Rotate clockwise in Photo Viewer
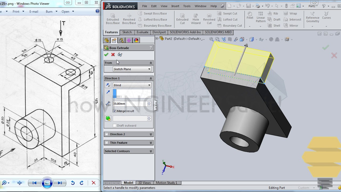Screen dimensions: 341x192 point(82,183)
